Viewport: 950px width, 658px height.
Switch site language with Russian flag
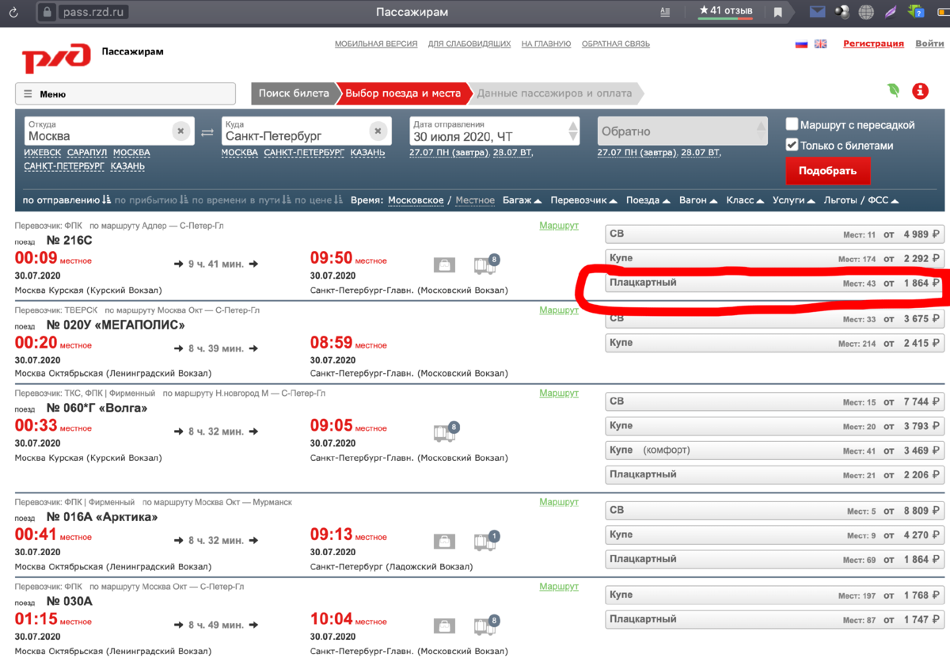click(x=801, y=44)
